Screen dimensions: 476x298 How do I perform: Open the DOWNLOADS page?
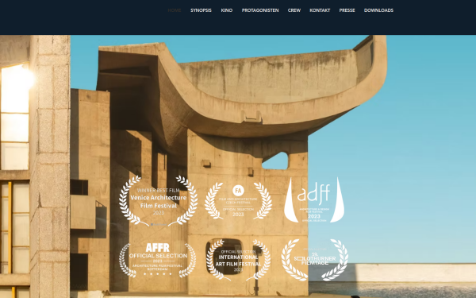pyautogui.click(x=378, y=10)
